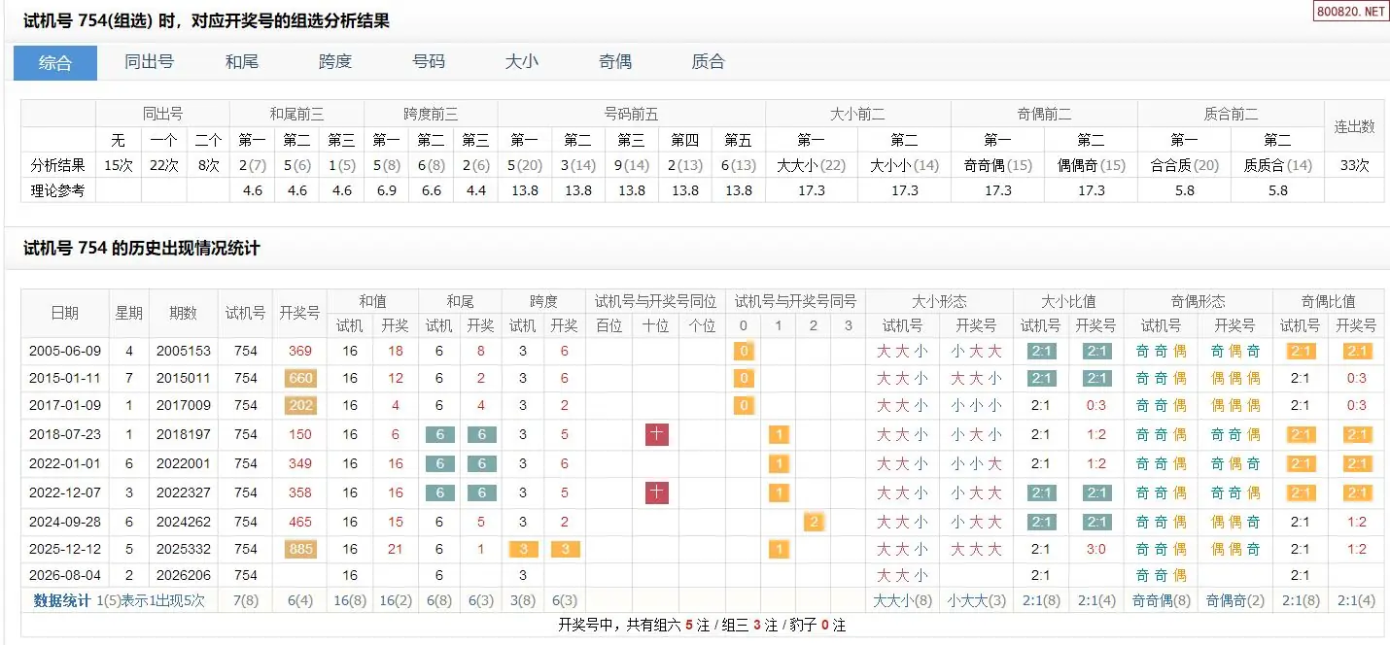Click the 分析结果 row label
1390x645 pixels.
point(58,166)
